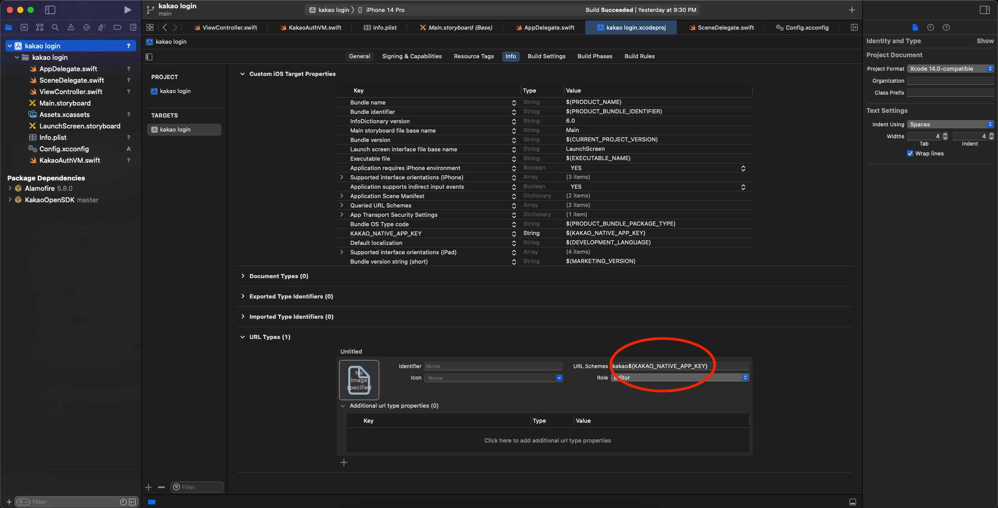Open the Indent Using dropdown

coord(950,124)
